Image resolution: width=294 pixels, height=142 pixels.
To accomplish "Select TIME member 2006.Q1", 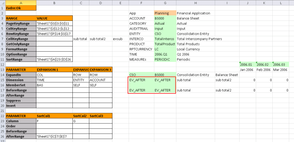I will pyautogui.click(x=165, y=55).
